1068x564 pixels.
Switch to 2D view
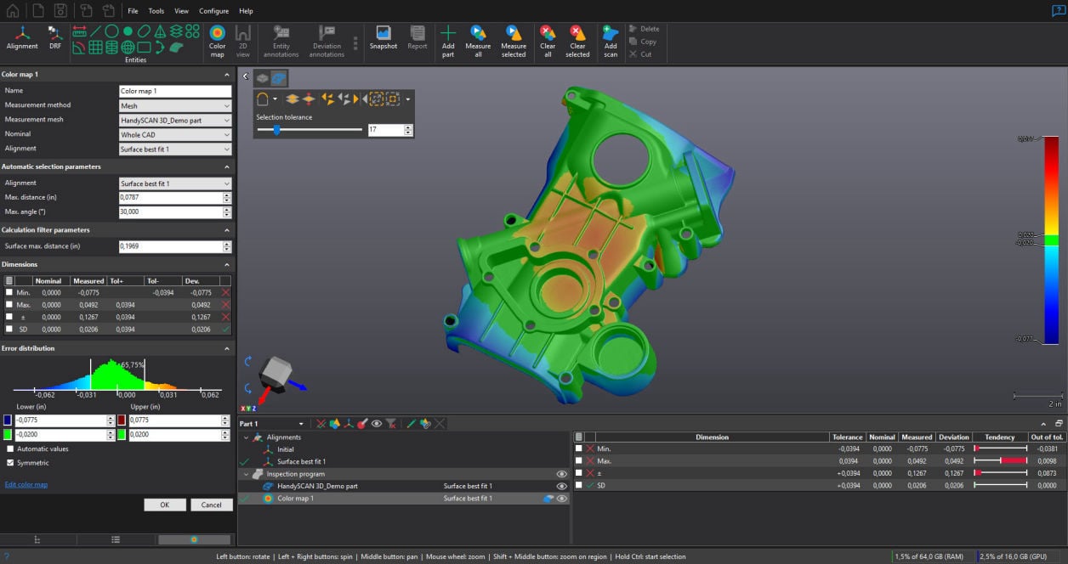(x=242, y=40)
